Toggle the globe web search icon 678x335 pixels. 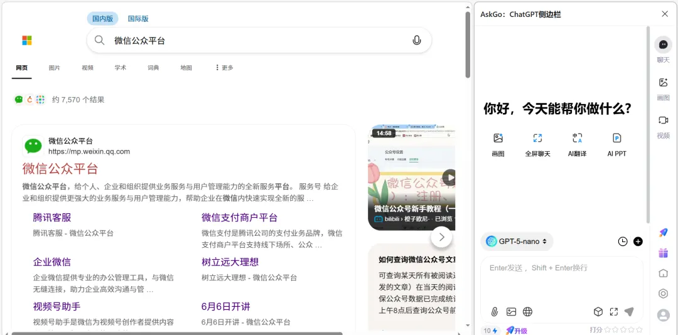tap(527, 312)
